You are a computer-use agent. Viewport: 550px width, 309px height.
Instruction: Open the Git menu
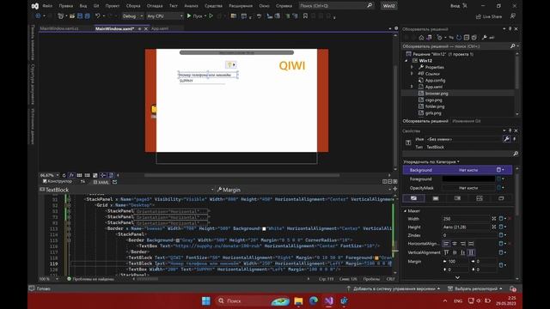coord(96,6)
